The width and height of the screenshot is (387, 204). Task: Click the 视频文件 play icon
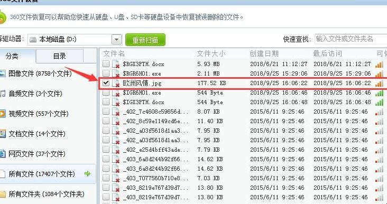click(x=2, y=114)
